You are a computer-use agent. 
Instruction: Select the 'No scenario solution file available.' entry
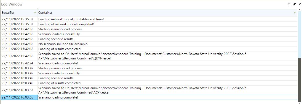click(149, 44)
